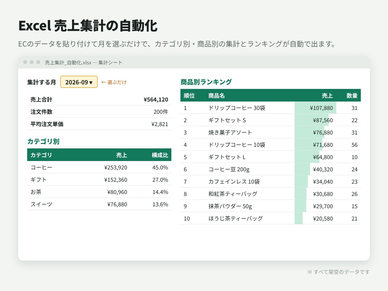Select ドリップコーヒー 30袋 product name
This screenshot has height=291, width=388.
point(237,108)
